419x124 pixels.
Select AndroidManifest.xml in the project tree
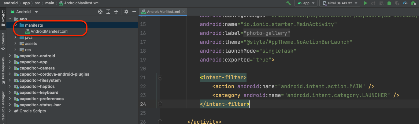[72, 31]
